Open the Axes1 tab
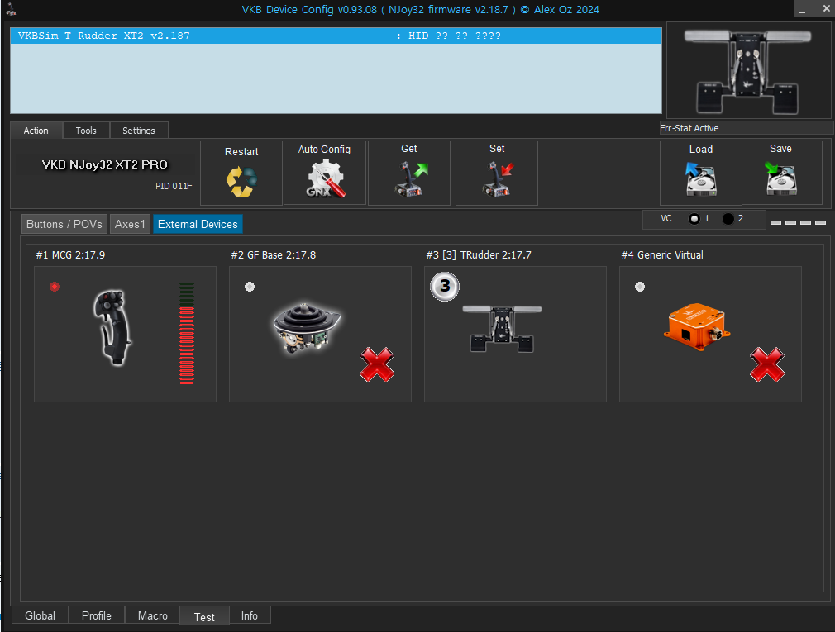 [x=130, y=224]
